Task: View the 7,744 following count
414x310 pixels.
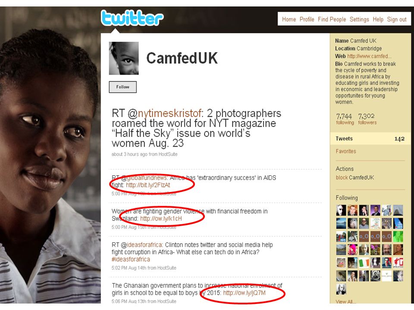Action: tap(345, 119)
